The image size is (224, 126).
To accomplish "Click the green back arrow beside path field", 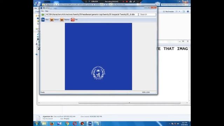I will pyautogui.click(x=43, y=15).
